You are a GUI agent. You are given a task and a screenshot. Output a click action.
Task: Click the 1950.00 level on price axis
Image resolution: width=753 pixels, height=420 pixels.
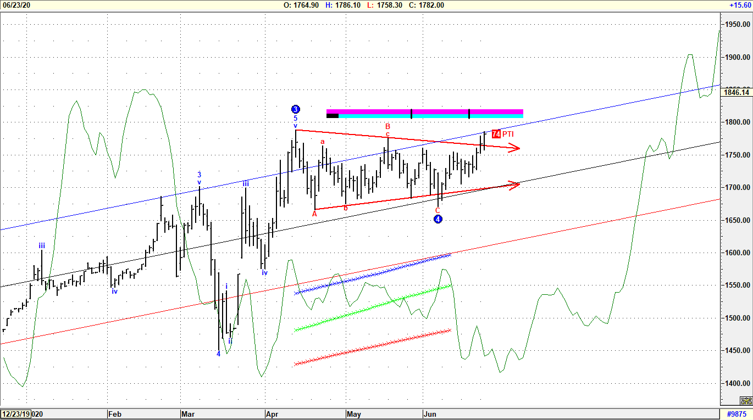(x=737, y=25)
